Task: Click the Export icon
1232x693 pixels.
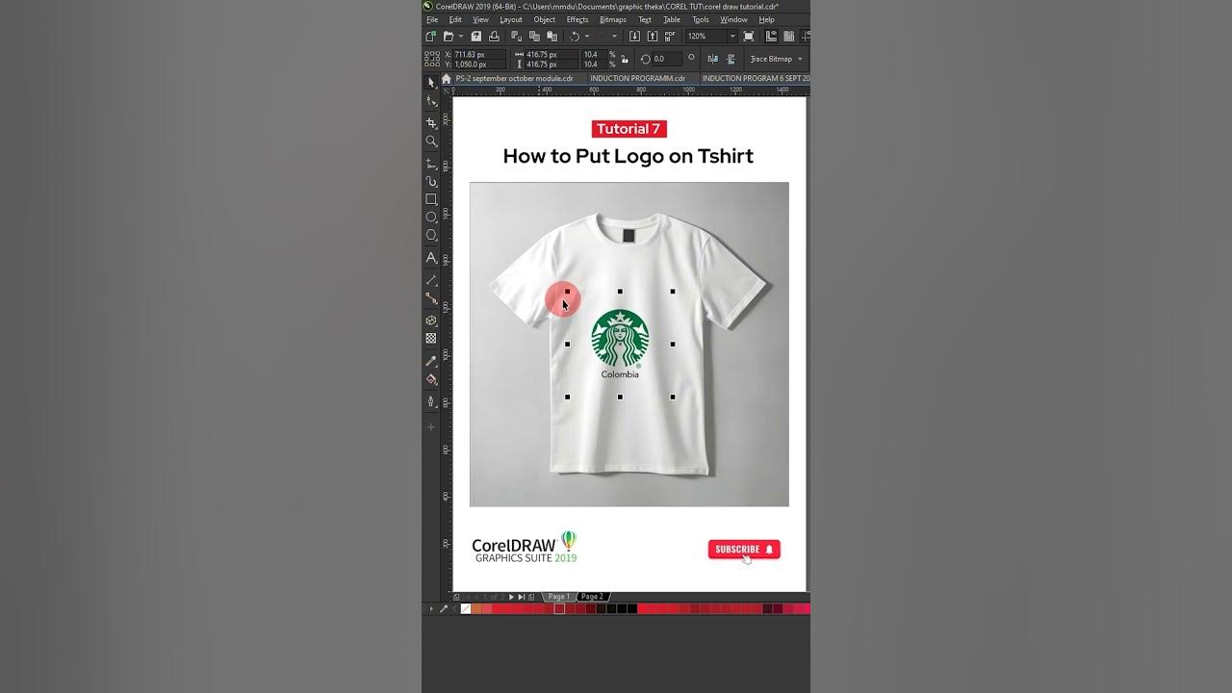Action: pos(653,37)
